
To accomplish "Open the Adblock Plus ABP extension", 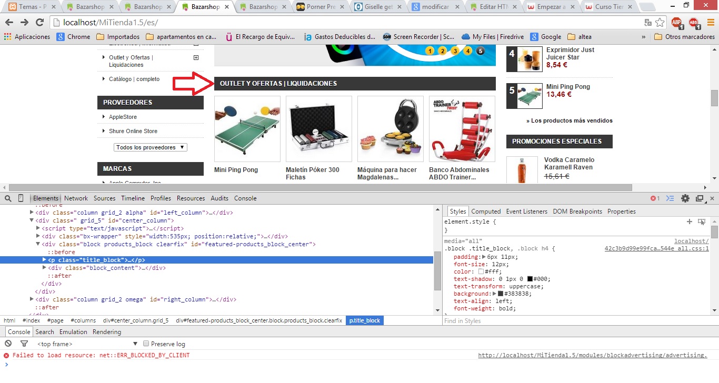I will (x=677, y=23).
